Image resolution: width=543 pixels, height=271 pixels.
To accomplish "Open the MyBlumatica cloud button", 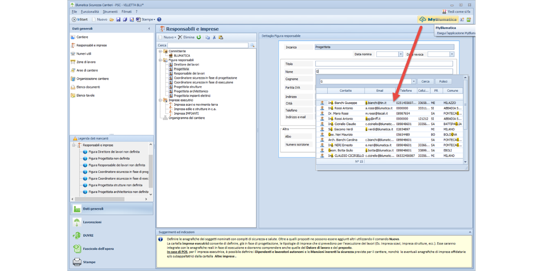I will click(x=438, y=19).
